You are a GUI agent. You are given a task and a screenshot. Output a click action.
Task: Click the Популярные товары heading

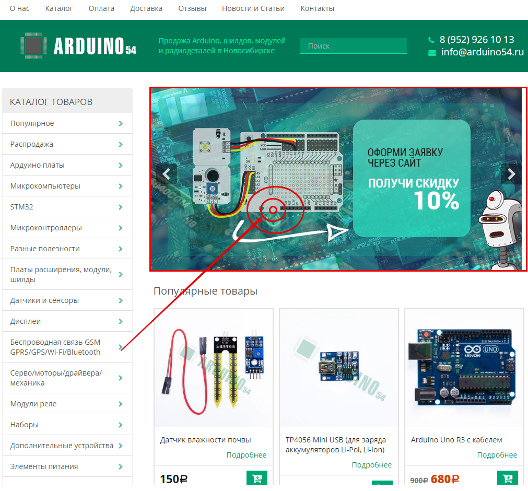click(205, 291)
